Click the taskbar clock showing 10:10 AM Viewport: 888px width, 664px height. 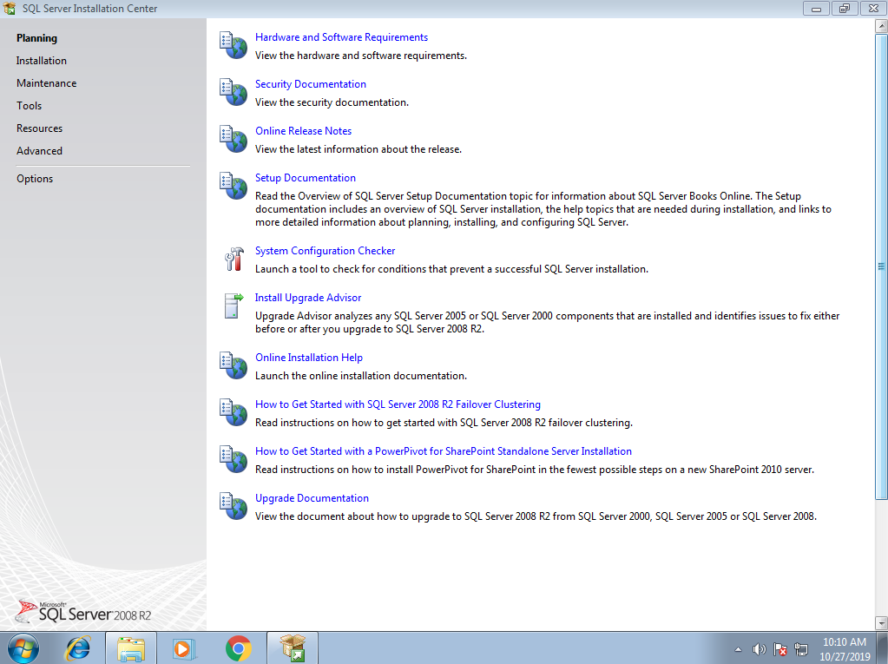click(845, 649)
